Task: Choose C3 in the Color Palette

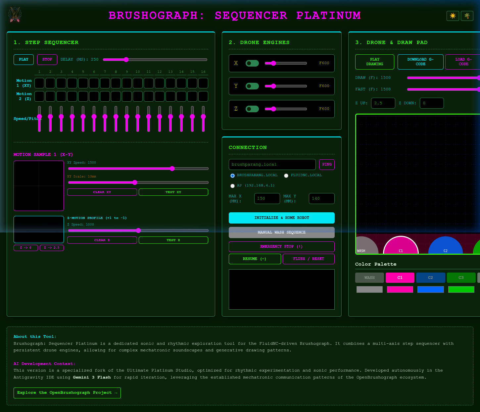Action: click(x=461, y=278)
